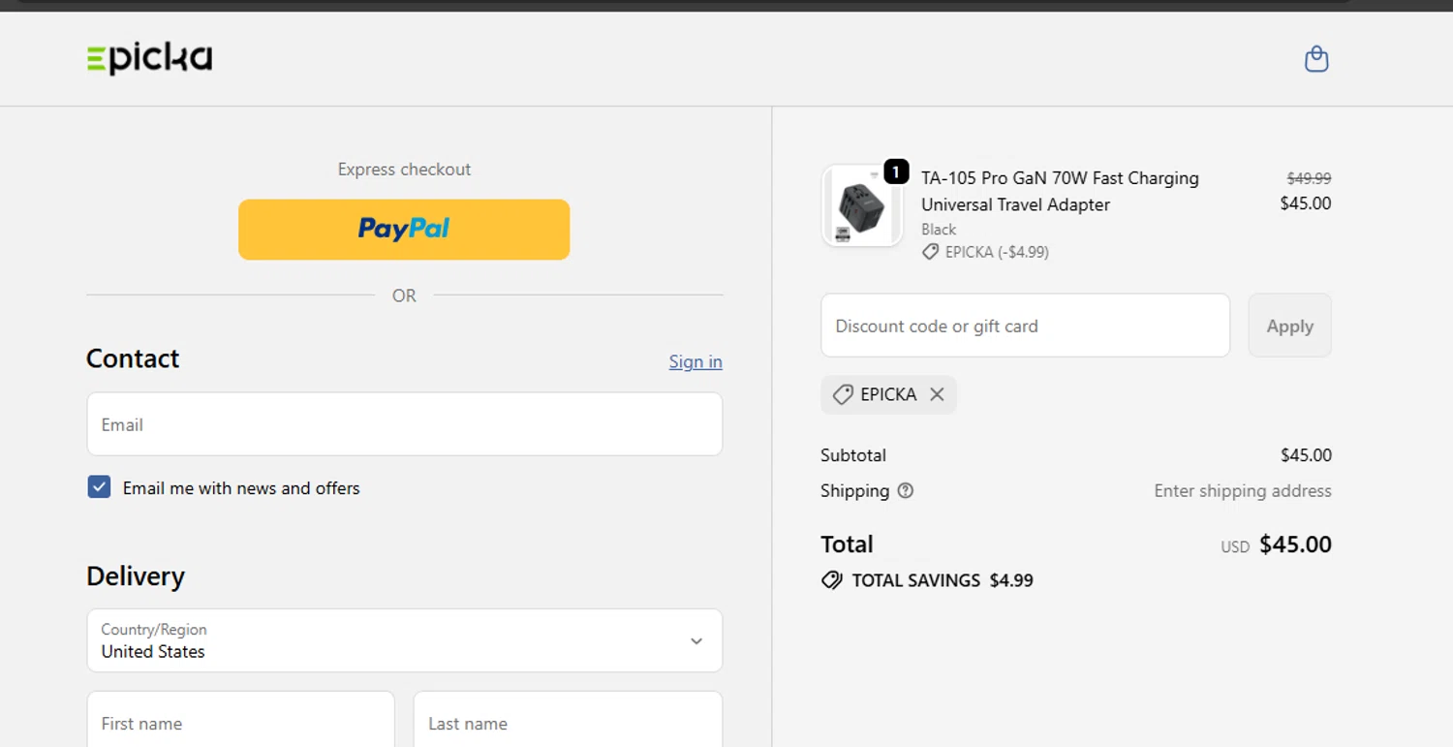The image size is (1453, 747).
Task: Click the Delivery section heading
Action: tap(136, 576)
